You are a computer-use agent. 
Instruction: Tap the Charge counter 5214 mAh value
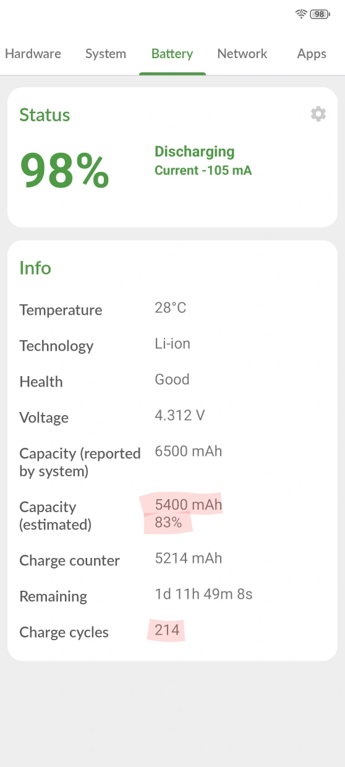click(188, 558)
